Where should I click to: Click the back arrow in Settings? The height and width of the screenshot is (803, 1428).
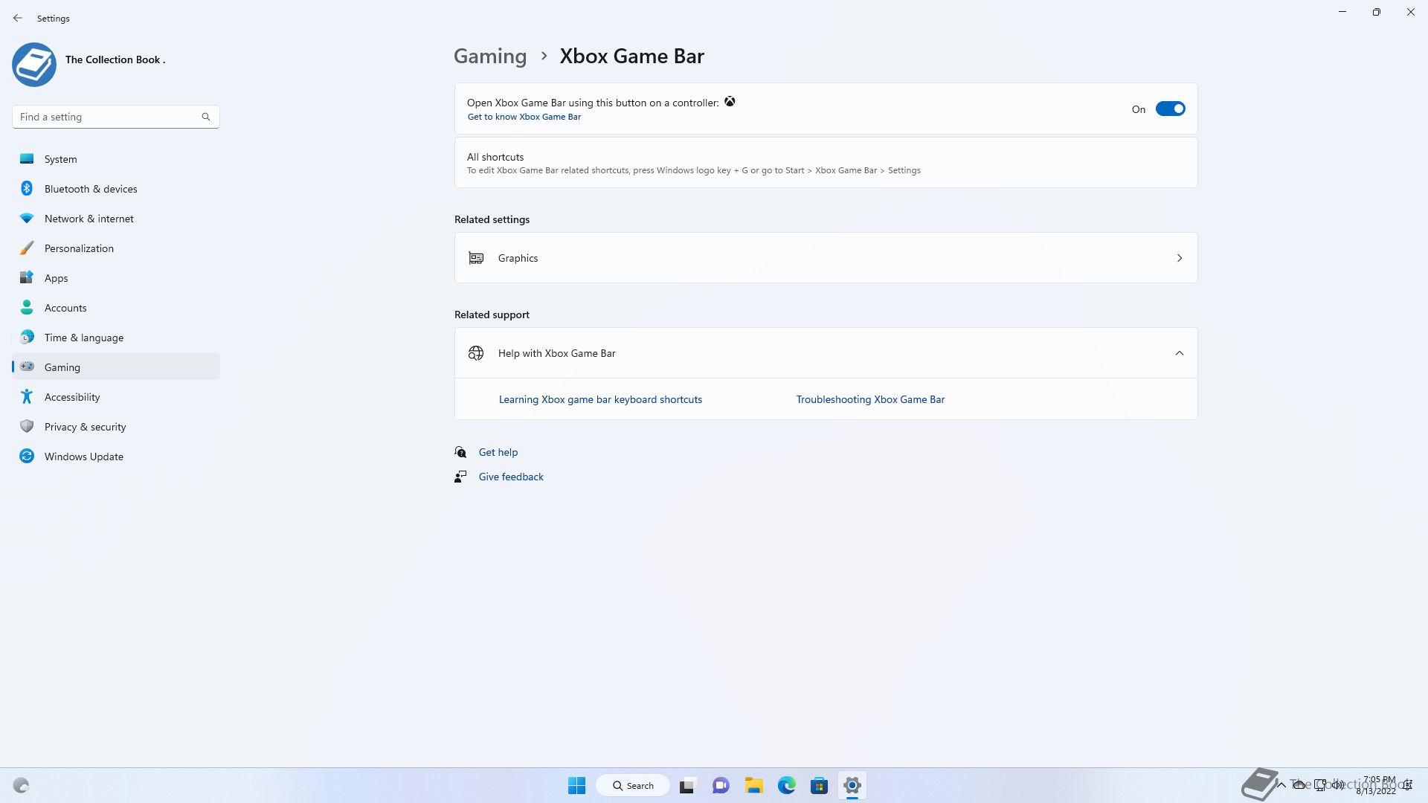(x=18, y=18)
